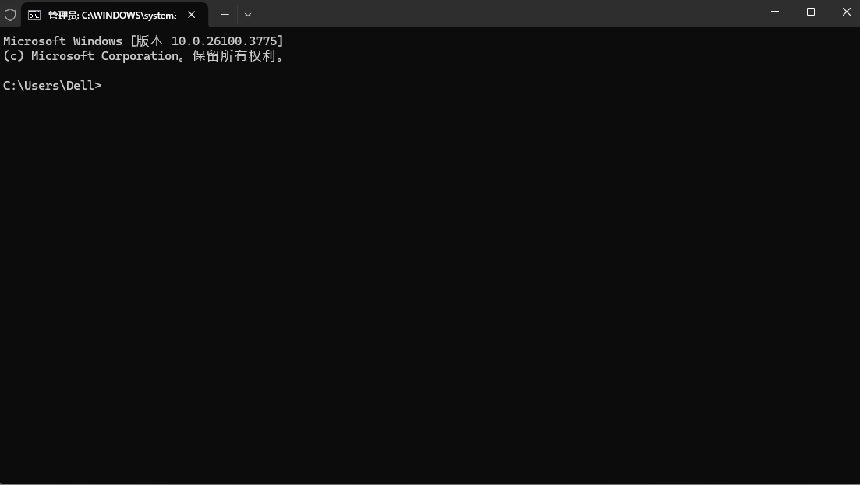Screen dimensions: 860x485
Task: Click the word Dell in the prompt
Action: (x=80, y=86)
